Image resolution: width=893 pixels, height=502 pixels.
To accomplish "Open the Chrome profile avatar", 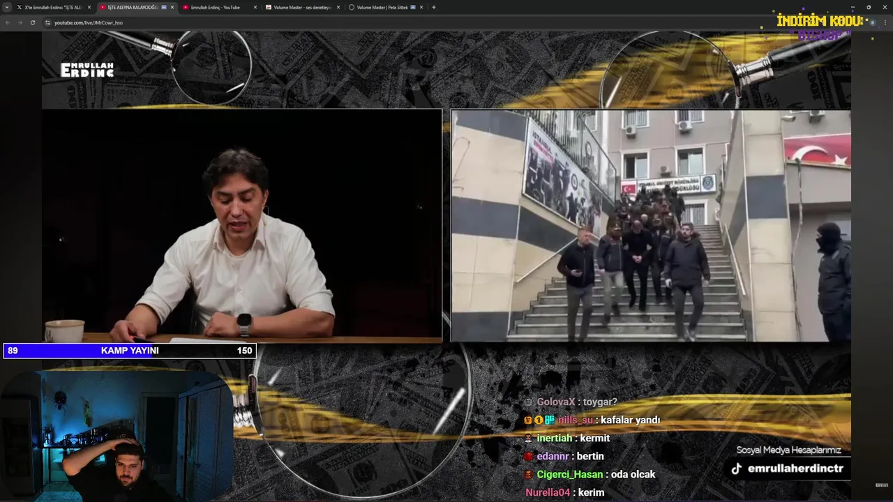I will [872, 22].
